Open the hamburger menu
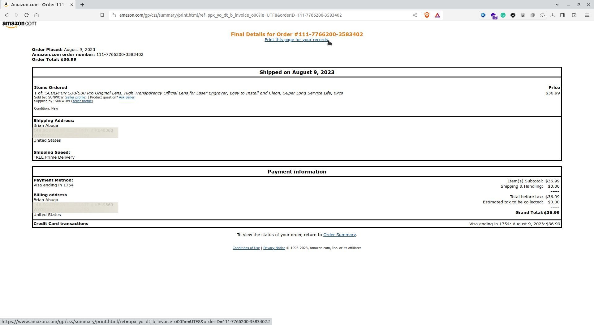The width and height of the screenshot is (594, 325). click(x=587, y=15)
